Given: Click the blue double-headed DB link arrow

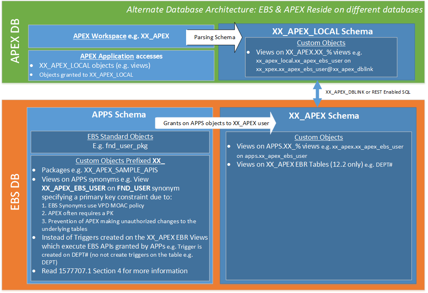Looking at the screenshot, I should point(317,94).
